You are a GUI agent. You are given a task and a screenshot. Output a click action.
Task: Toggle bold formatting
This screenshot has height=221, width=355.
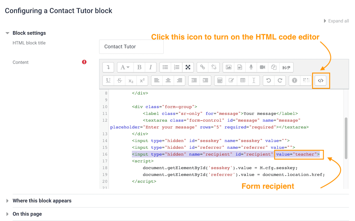(x=139, y=67)
